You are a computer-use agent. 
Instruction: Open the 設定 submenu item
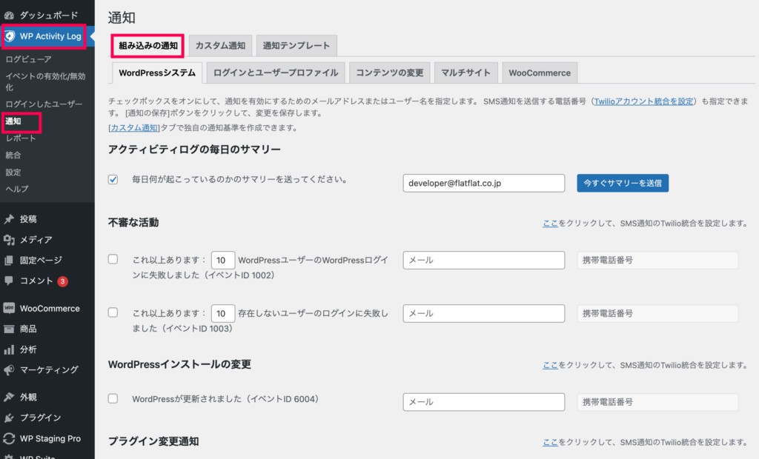coord(13,172)
